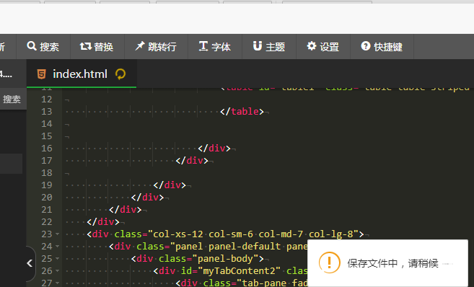Open the 主题 theme selector
Image resolution: width=474 pixels, height=287 pixels.
(x=268, y=47)
